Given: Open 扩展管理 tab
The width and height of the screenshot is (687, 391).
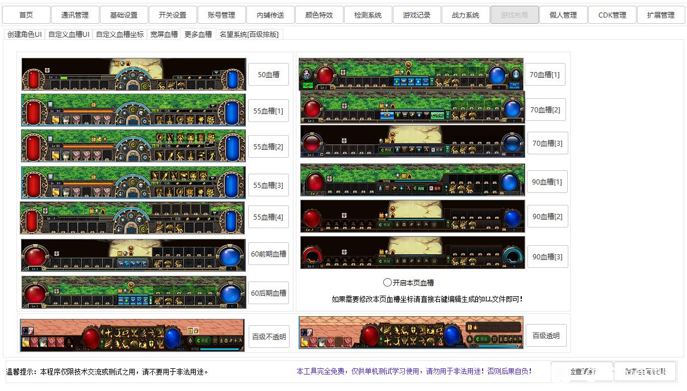Looking at the screenshot, I should (x=661, y=15).
